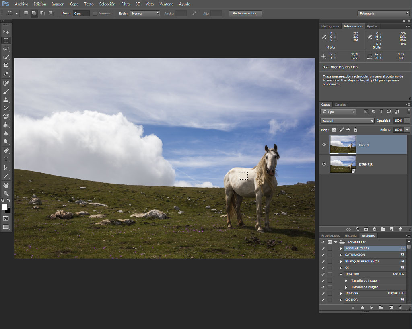Click the Desvanecer px input field
Viewport: 412px width, 329px height.
[x=81, y=13]
